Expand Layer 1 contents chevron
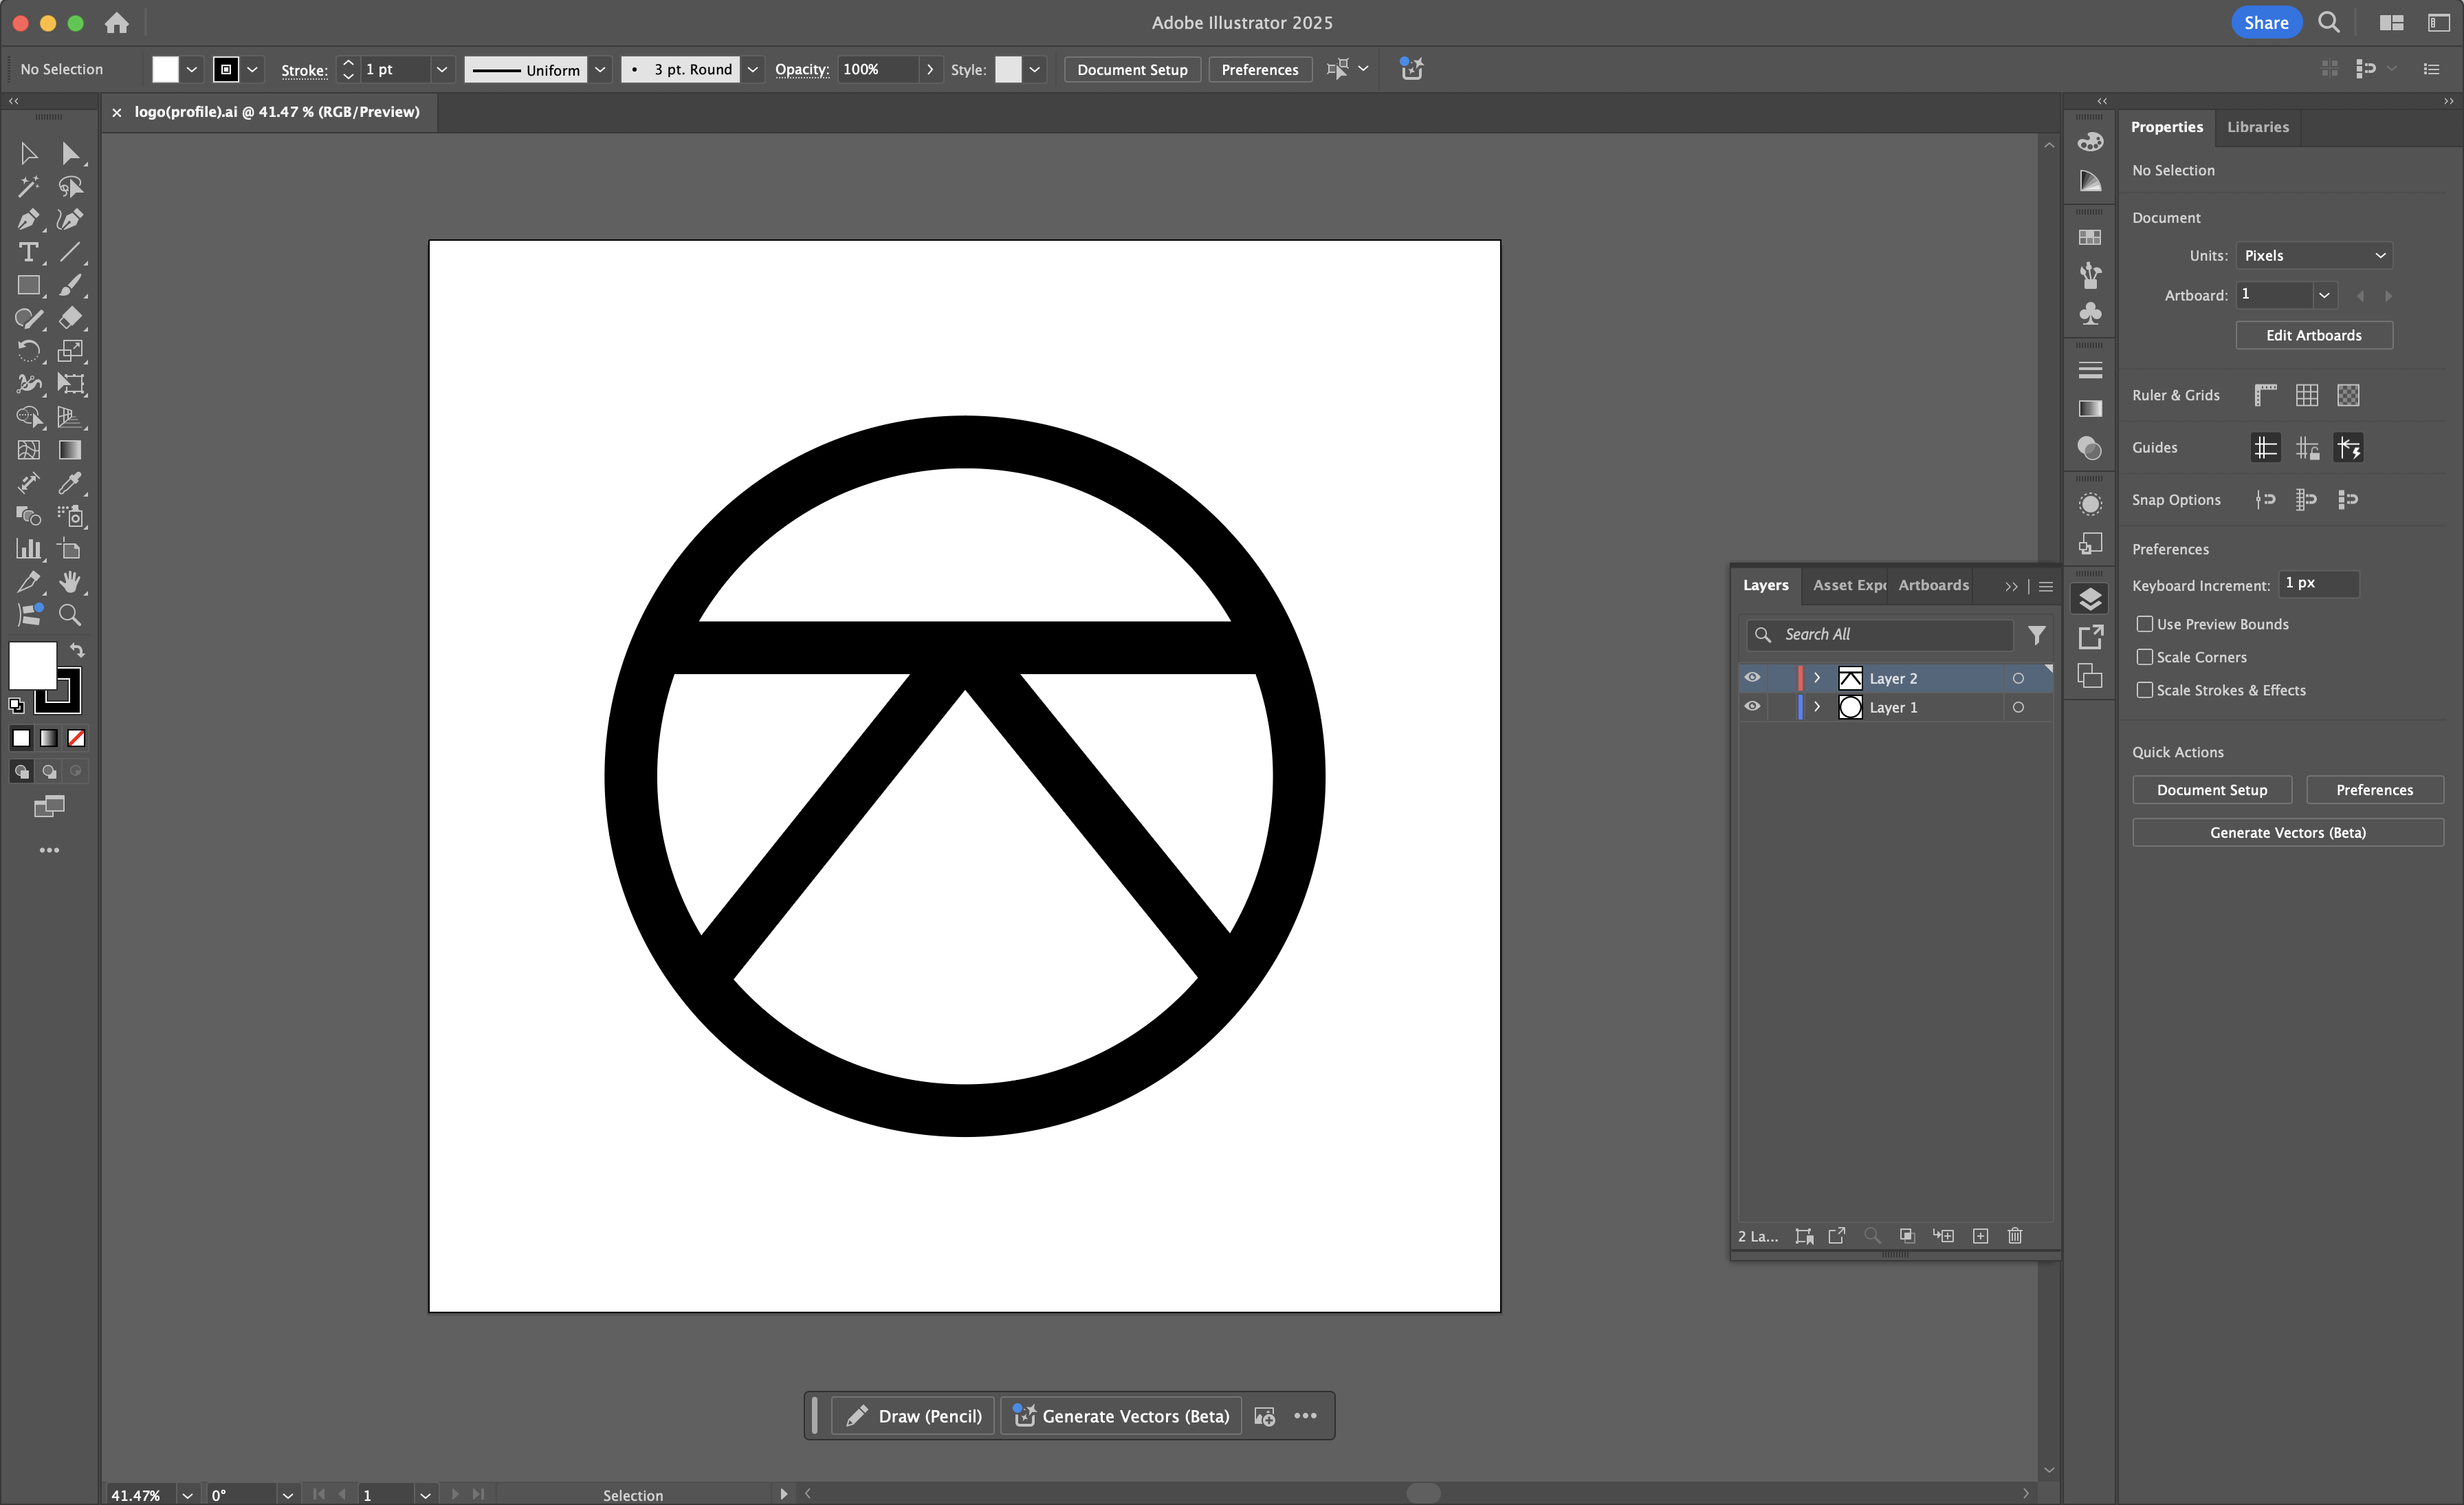The height and width of the screenshot is (1505, 2464). pos(1817,706)
